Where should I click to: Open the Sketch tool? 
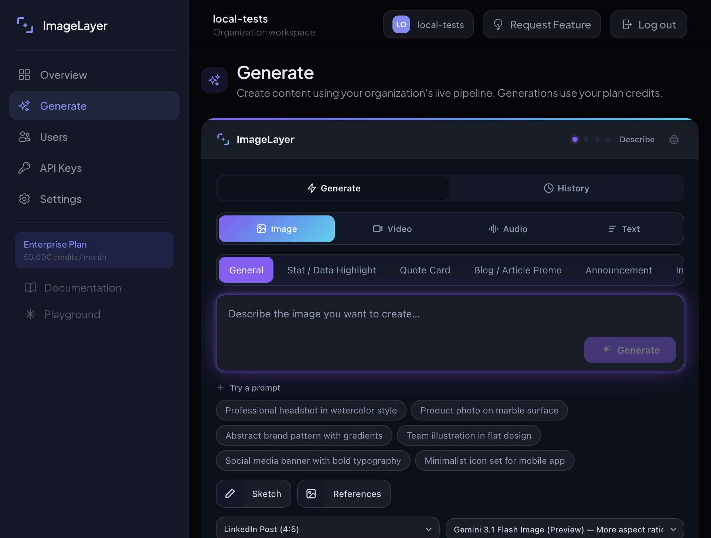tap(254, 494)
